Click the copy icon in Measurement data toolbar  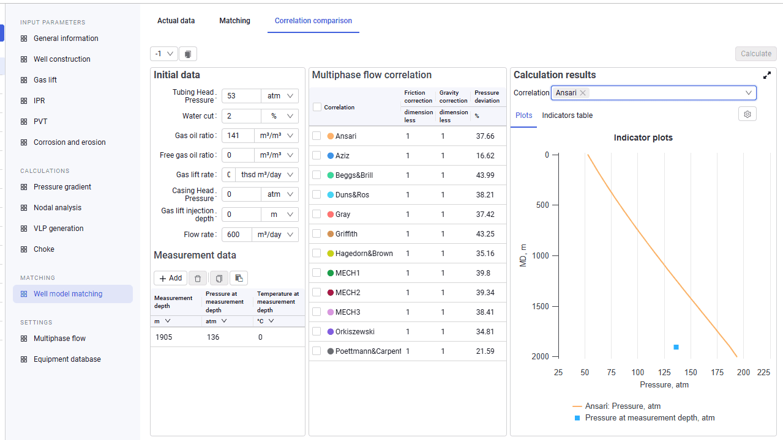coord(219,278)
